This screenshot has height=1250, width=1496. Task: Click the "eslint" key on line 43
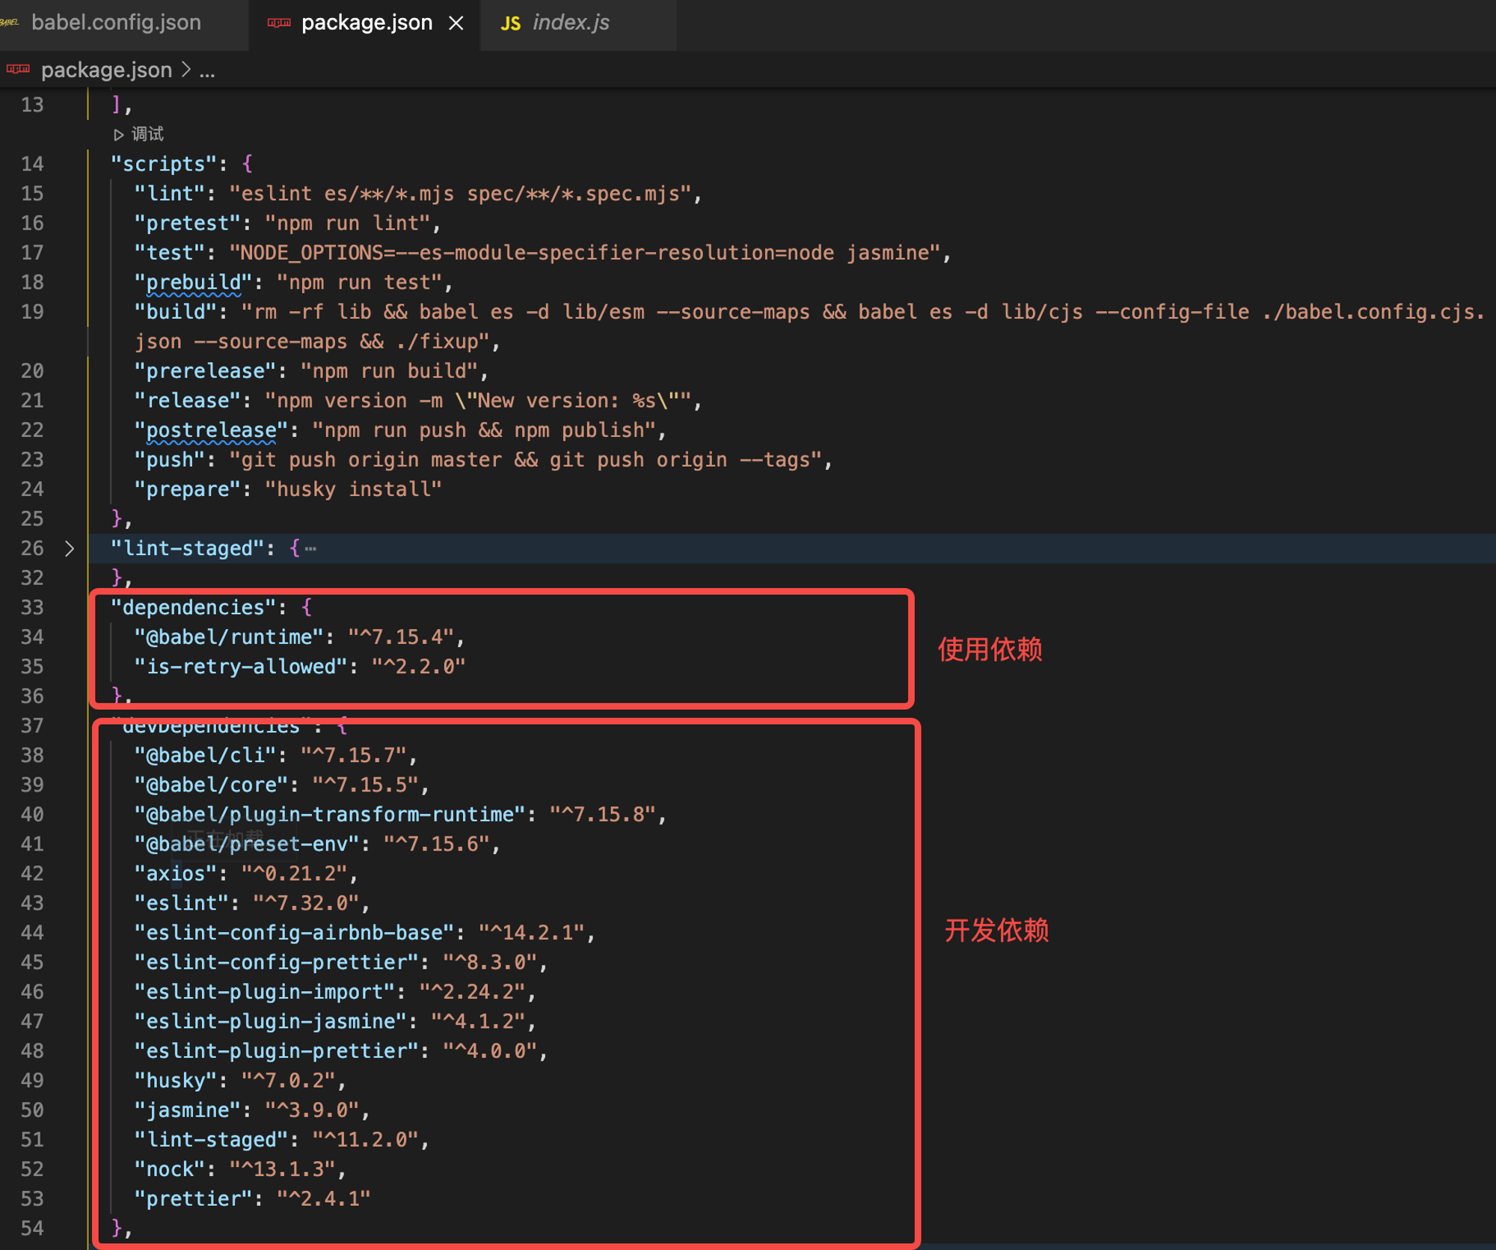(182, 903)
